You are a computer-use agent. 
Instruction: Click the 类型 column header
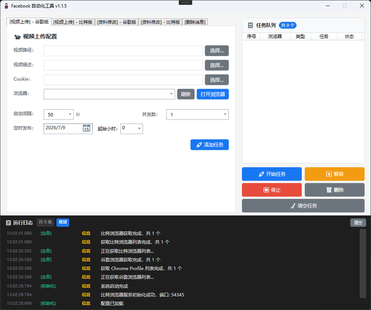[x=300, y=37]
